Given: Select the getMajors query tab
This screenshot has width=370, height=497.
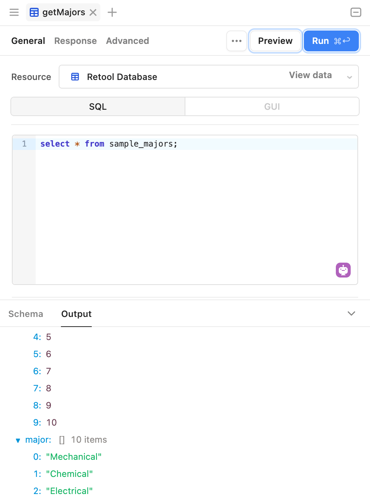Looking at the screenshot, I should coord(63,12).
